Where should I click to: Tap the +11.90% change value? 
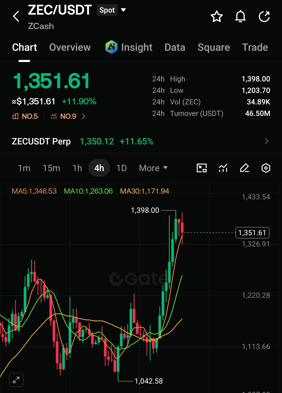[79, 102]
